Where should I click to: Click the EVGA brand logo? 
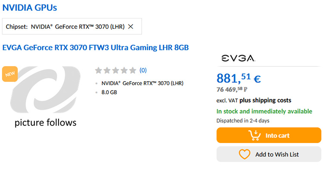tap(237, 58)
